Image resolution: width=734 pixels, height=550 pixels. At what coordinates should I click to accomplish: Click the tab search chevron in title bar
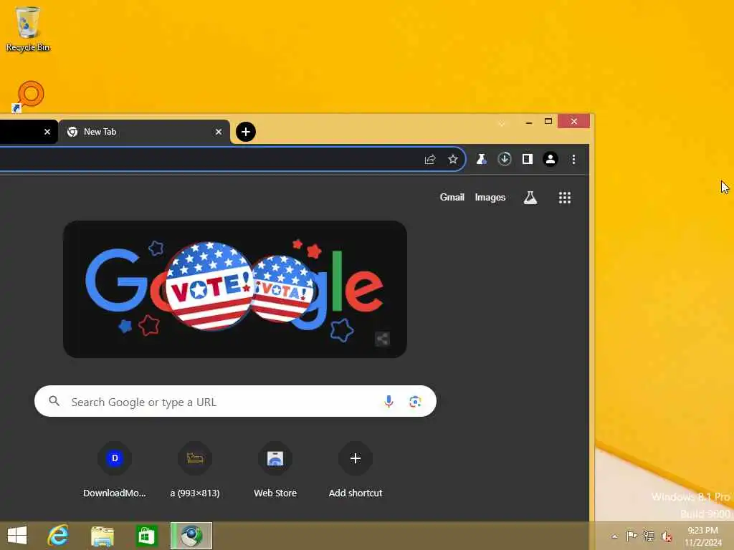point(502,123)
